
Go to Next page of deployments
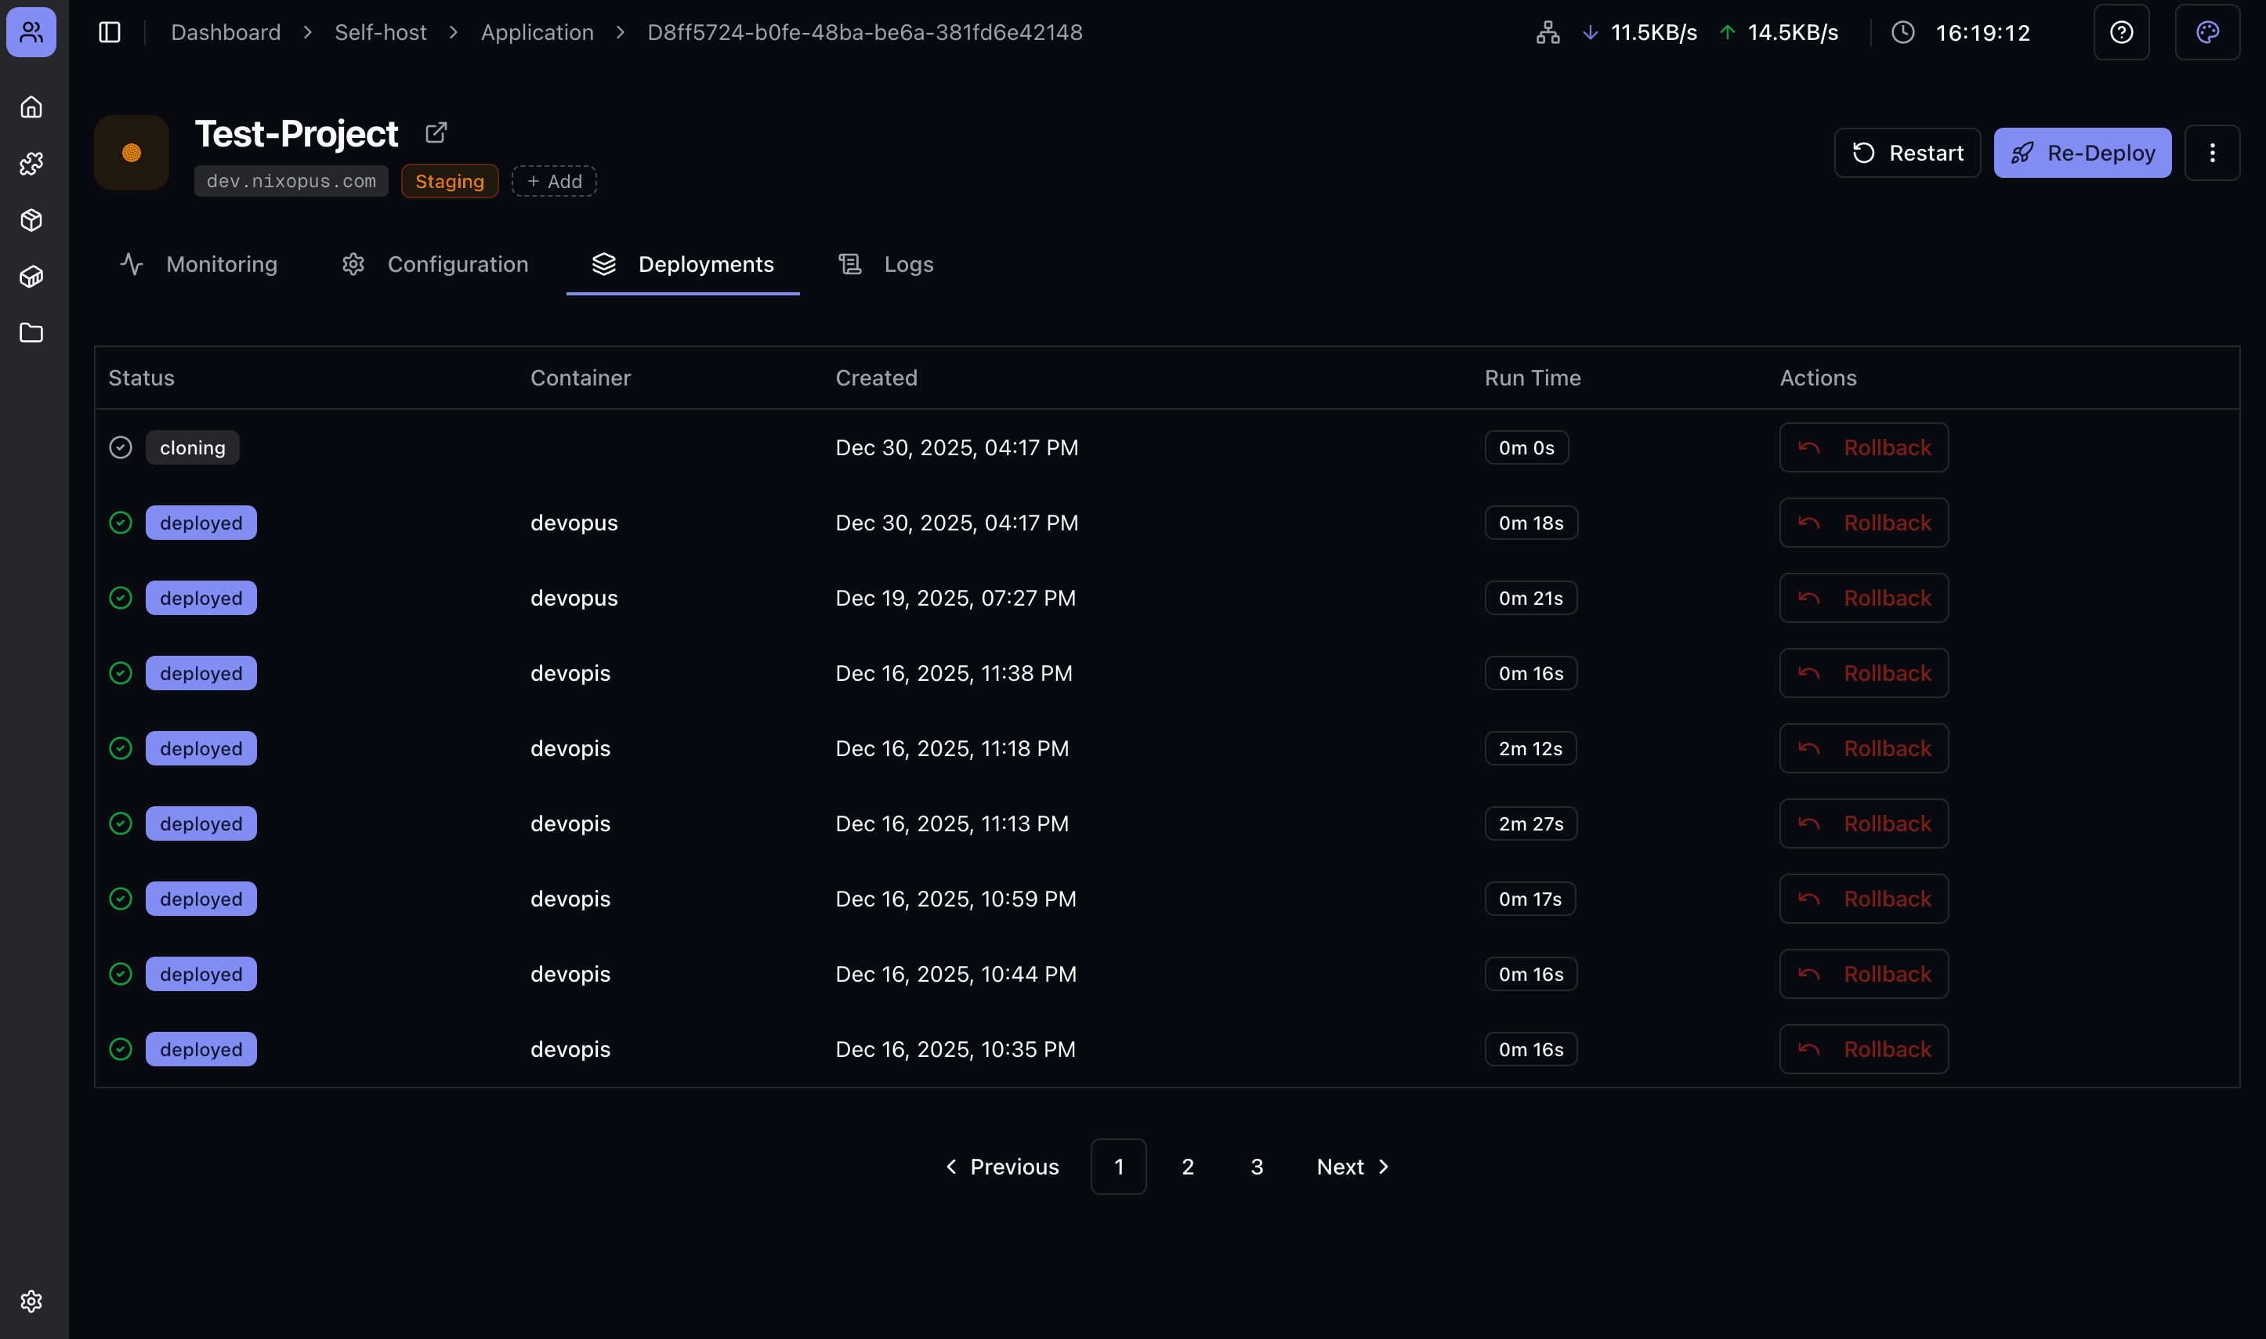(x=1352, y=1167)
